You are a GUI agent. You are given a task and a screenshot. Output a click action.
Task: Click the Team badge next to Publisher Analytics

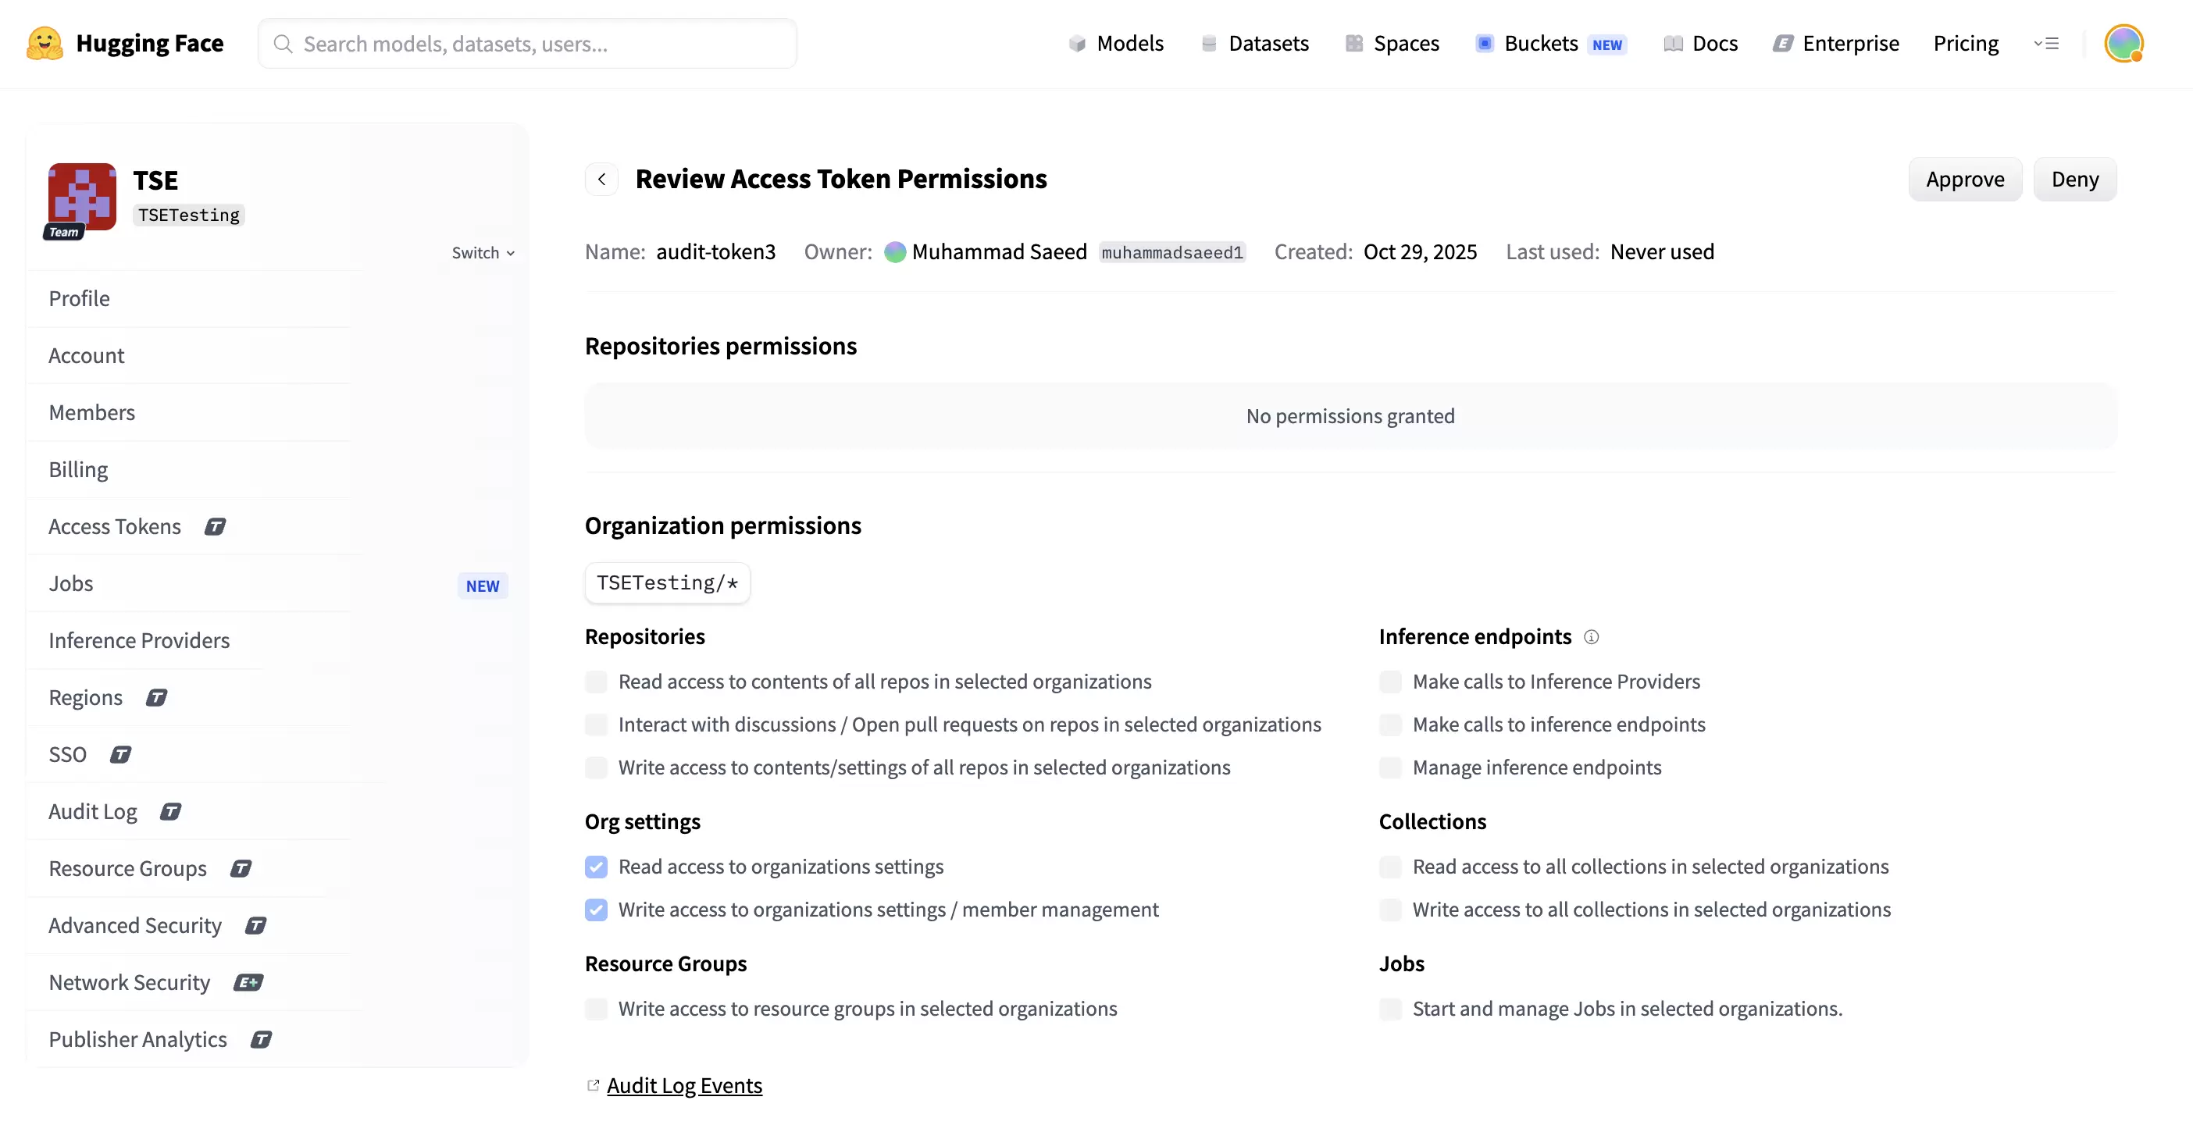pos(261,1040)
